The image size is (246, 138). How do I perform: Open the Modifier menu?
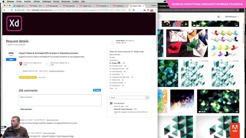(27, 2)
